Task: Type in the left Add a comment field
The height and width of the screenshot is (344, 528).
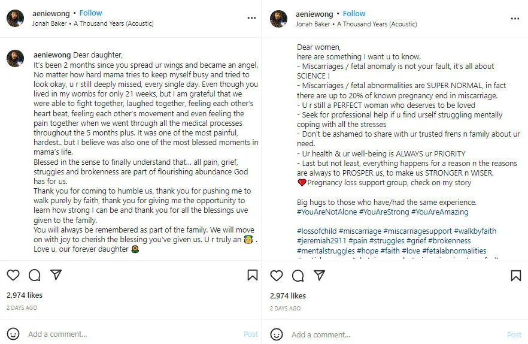Action: coord(120,334)
